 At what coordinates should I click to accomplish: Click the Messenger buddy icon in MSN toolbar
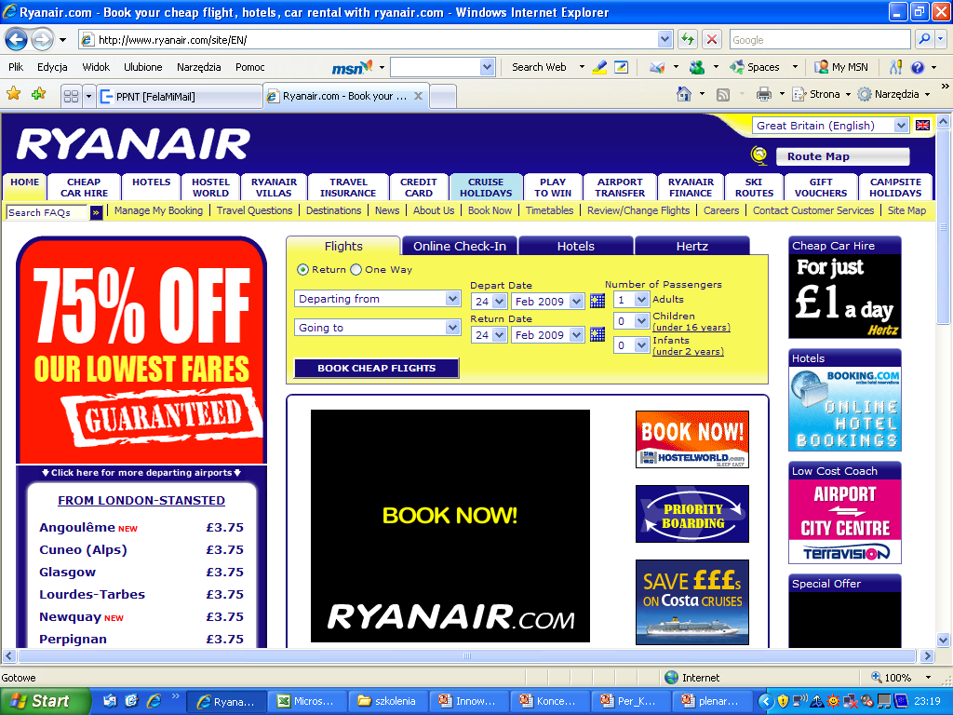(x=697, y=67)
